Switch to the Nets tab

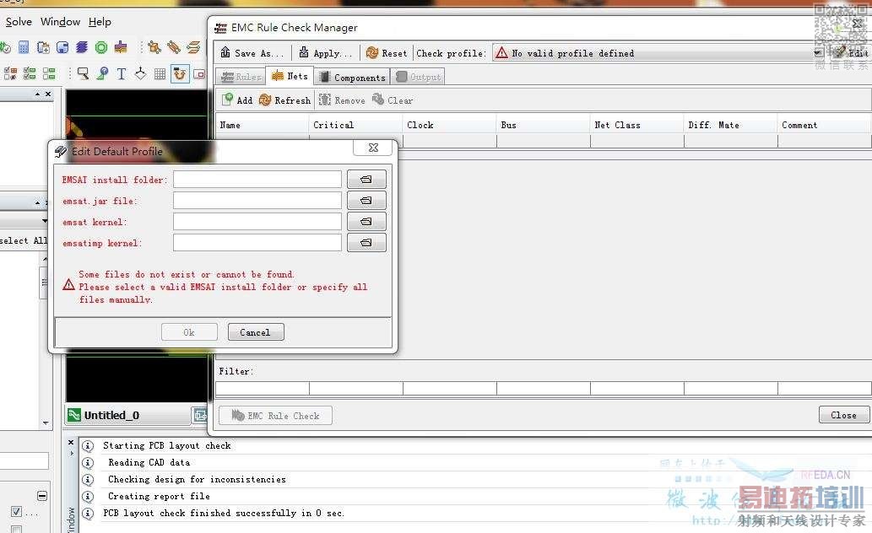290,76
